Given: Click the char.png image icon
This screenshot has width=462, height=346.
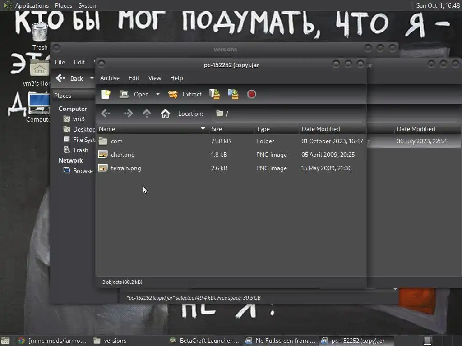Looking at the screenshot, I should point(103,155).
